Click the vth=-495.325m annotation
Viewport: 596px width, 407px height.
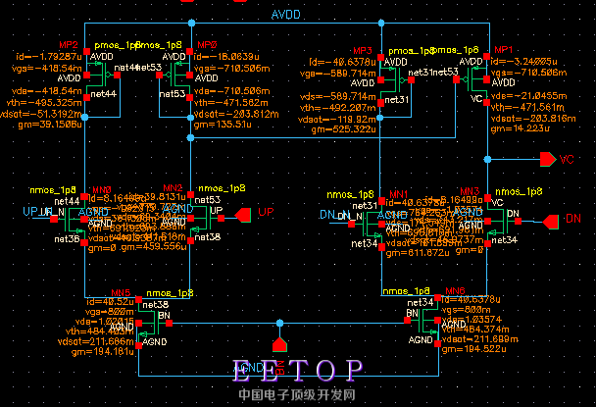coord(44,103)
